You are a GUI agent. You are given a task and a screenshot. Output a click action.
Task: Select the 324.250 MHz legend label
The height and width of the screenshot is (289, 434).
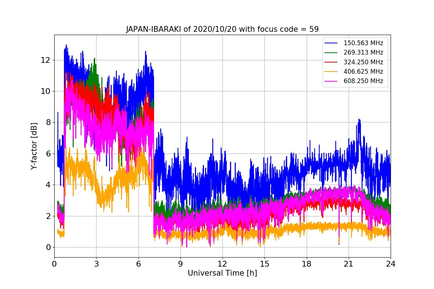tap(363, 62)
